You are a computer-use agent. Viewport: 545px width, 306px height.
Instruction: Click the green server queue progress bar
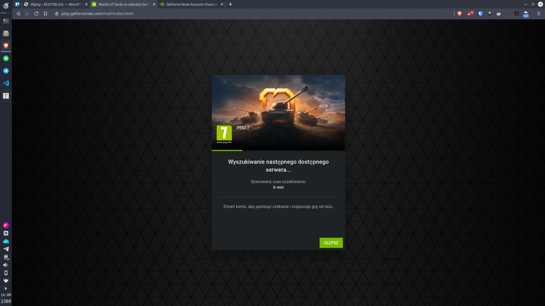(x=227, y=150)
